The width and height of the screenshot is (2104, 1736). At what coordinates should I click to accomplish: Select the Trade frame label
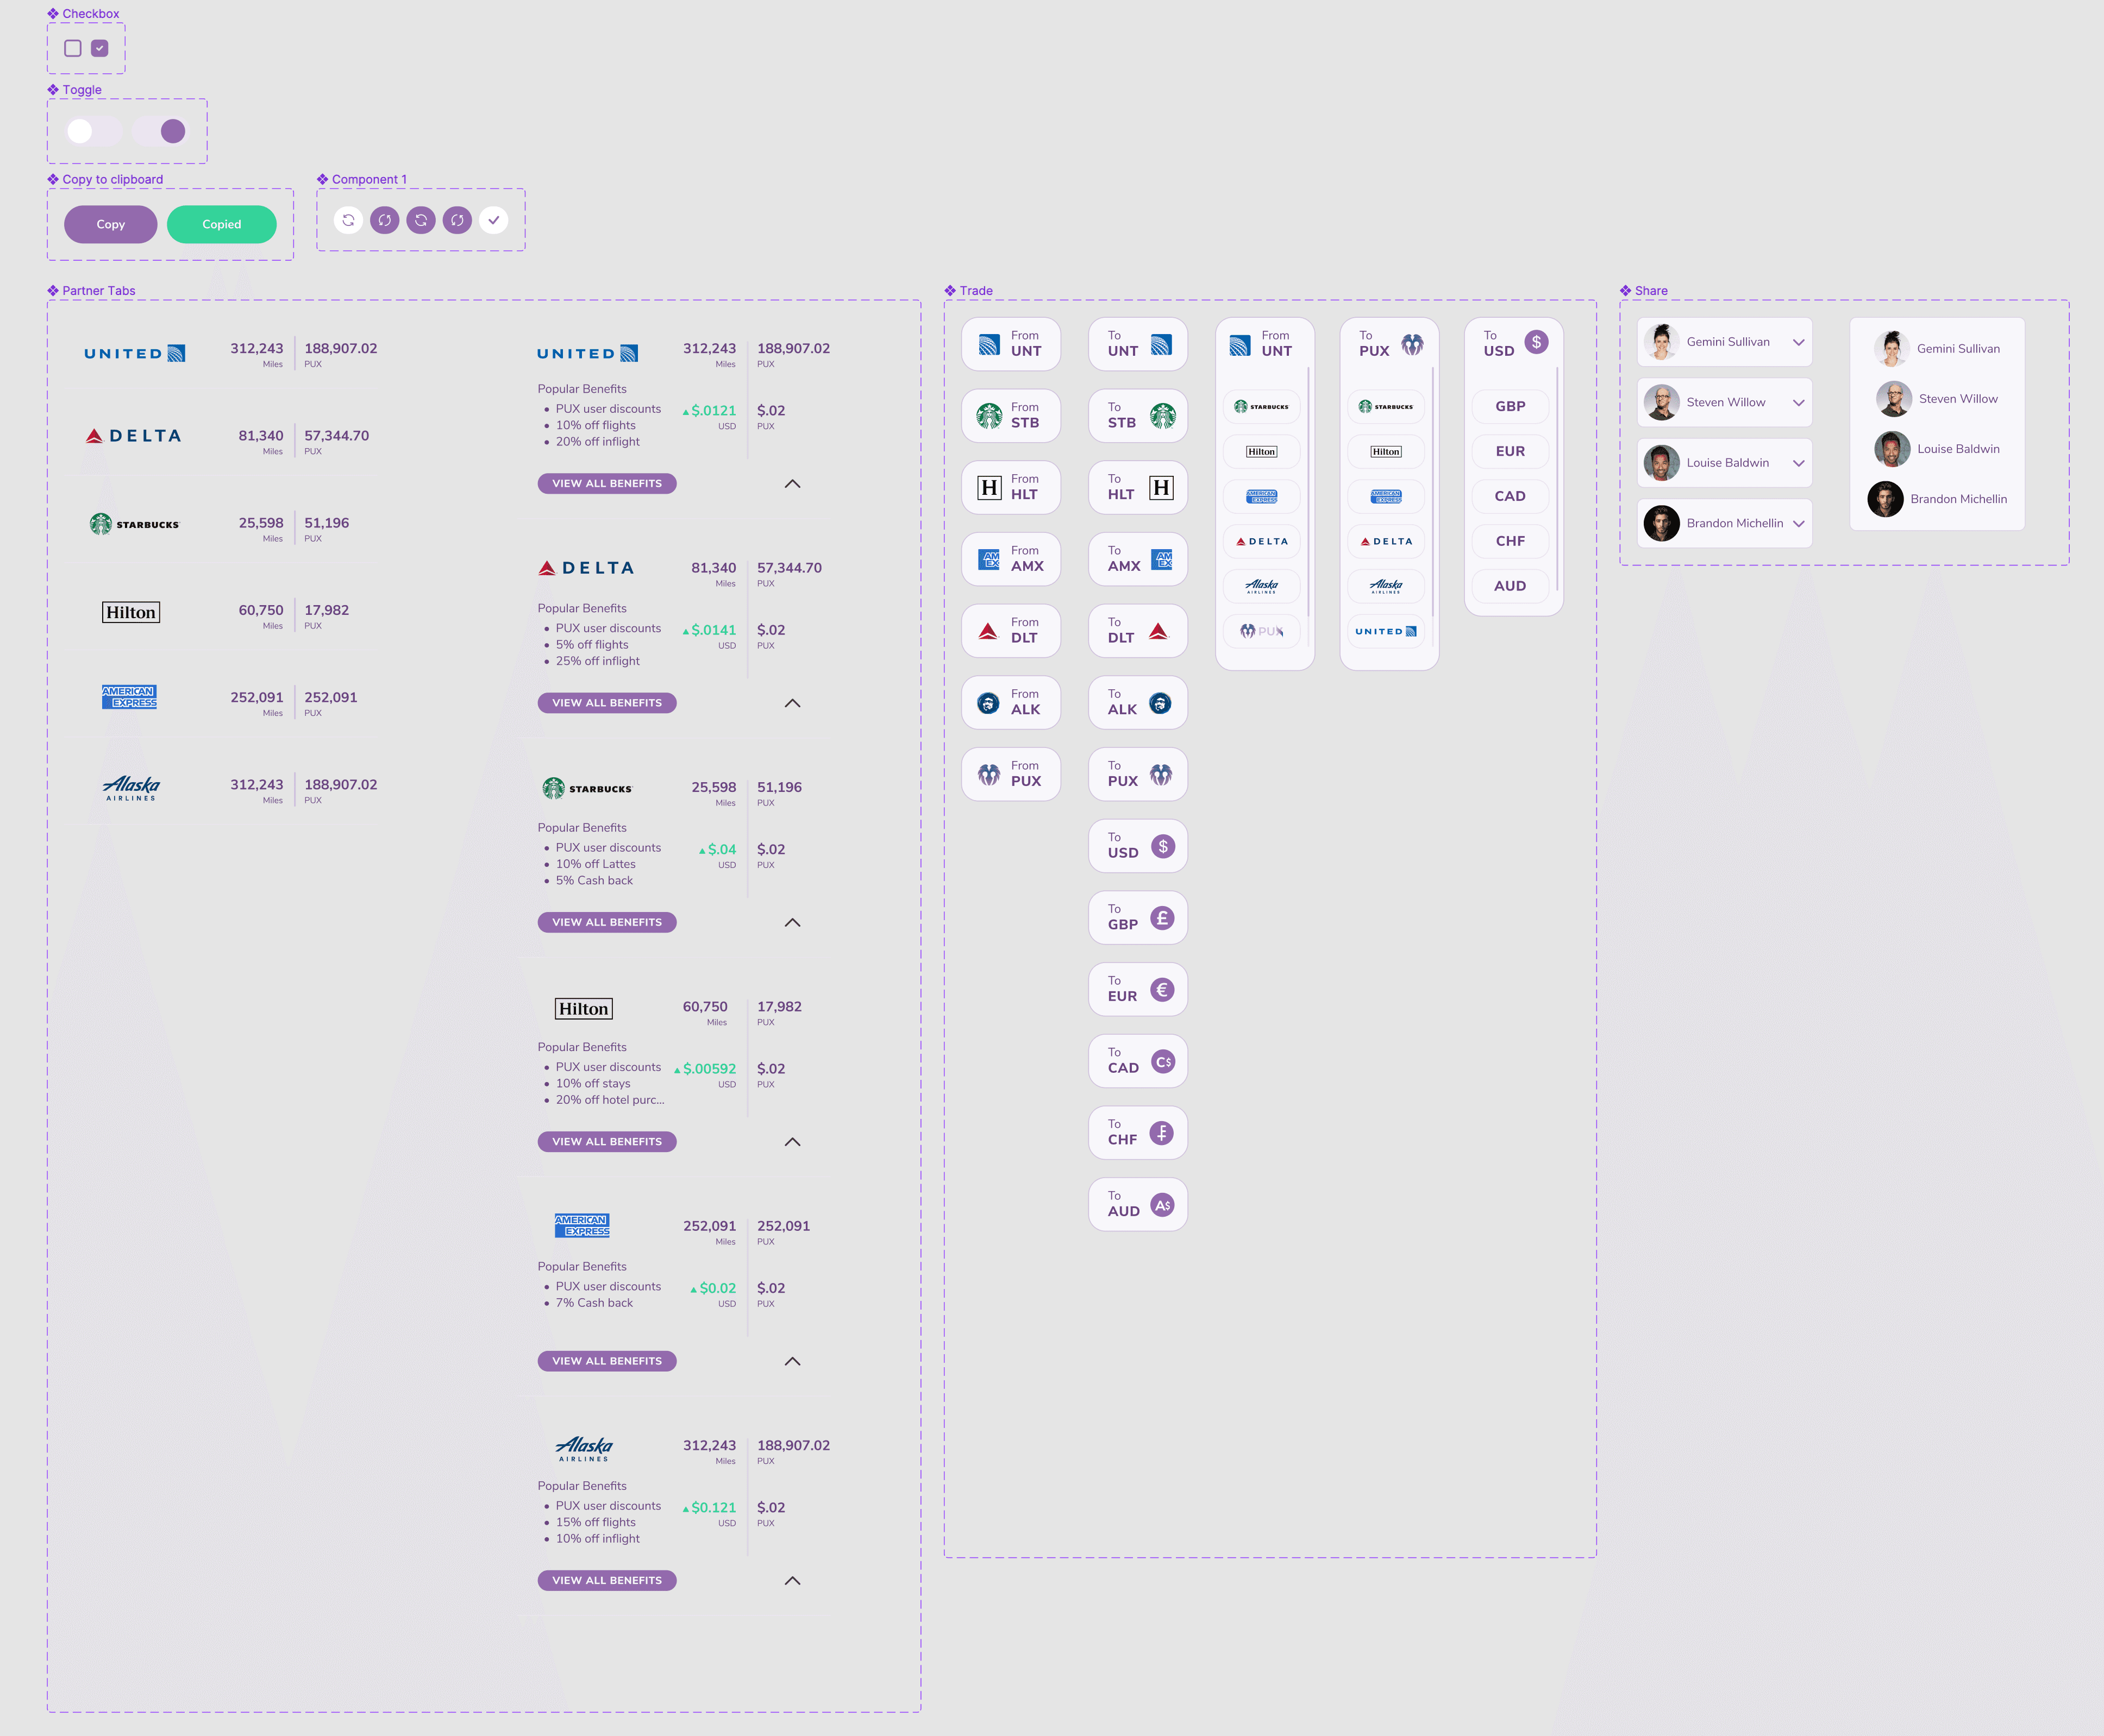[968, 291]
